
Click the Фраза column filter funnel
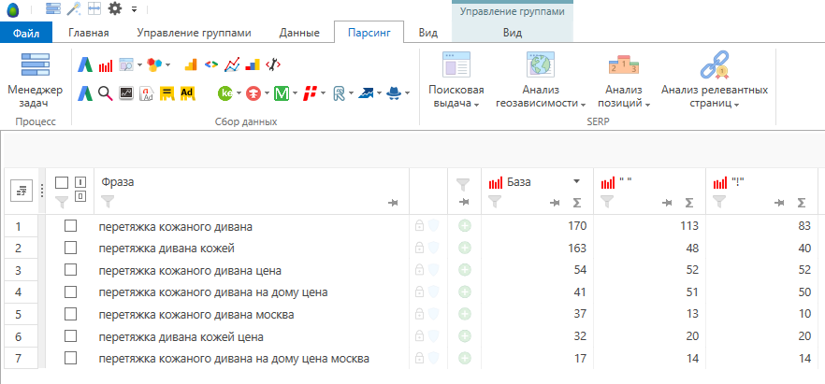click(107, 201)
